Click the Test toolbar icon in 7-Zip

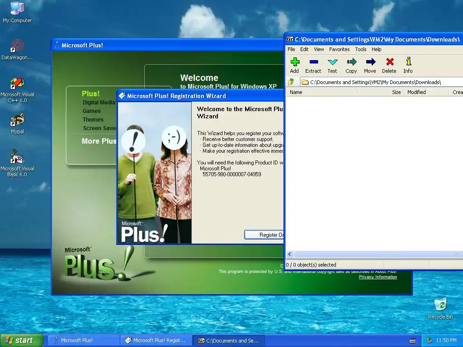click(x=332, y=65)
